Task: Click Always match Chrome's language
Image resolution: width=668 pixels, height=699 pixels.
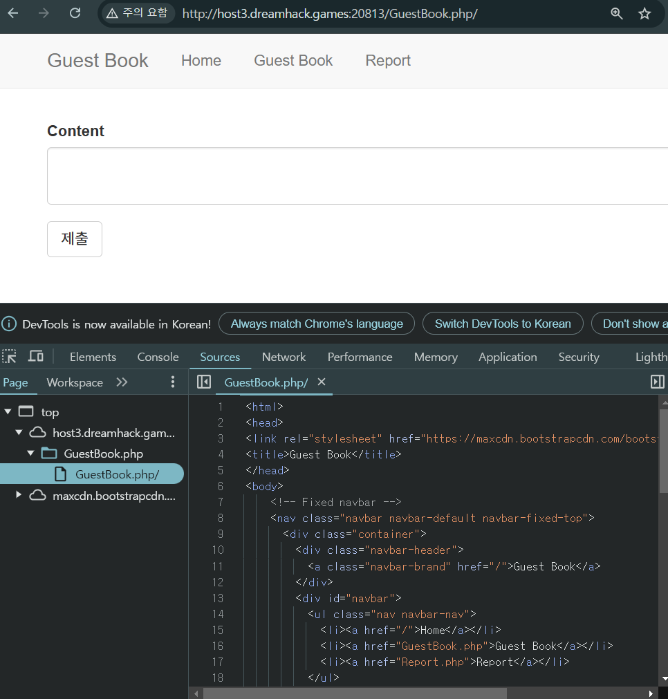Action: pos(317,324)
